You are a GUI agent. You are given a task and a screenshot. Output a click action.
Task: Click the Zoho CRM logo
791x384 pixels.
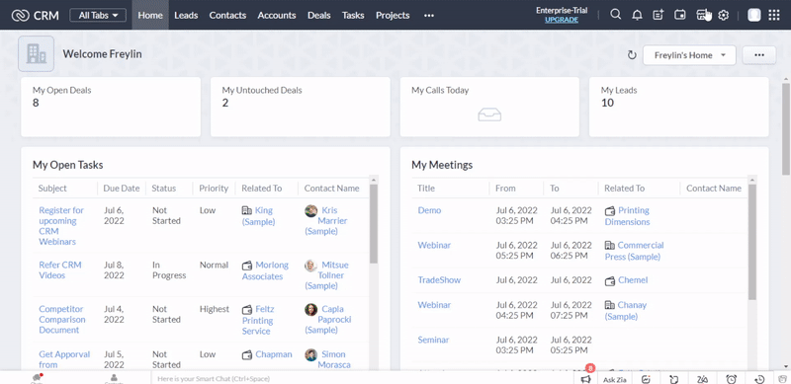(35, 15)
